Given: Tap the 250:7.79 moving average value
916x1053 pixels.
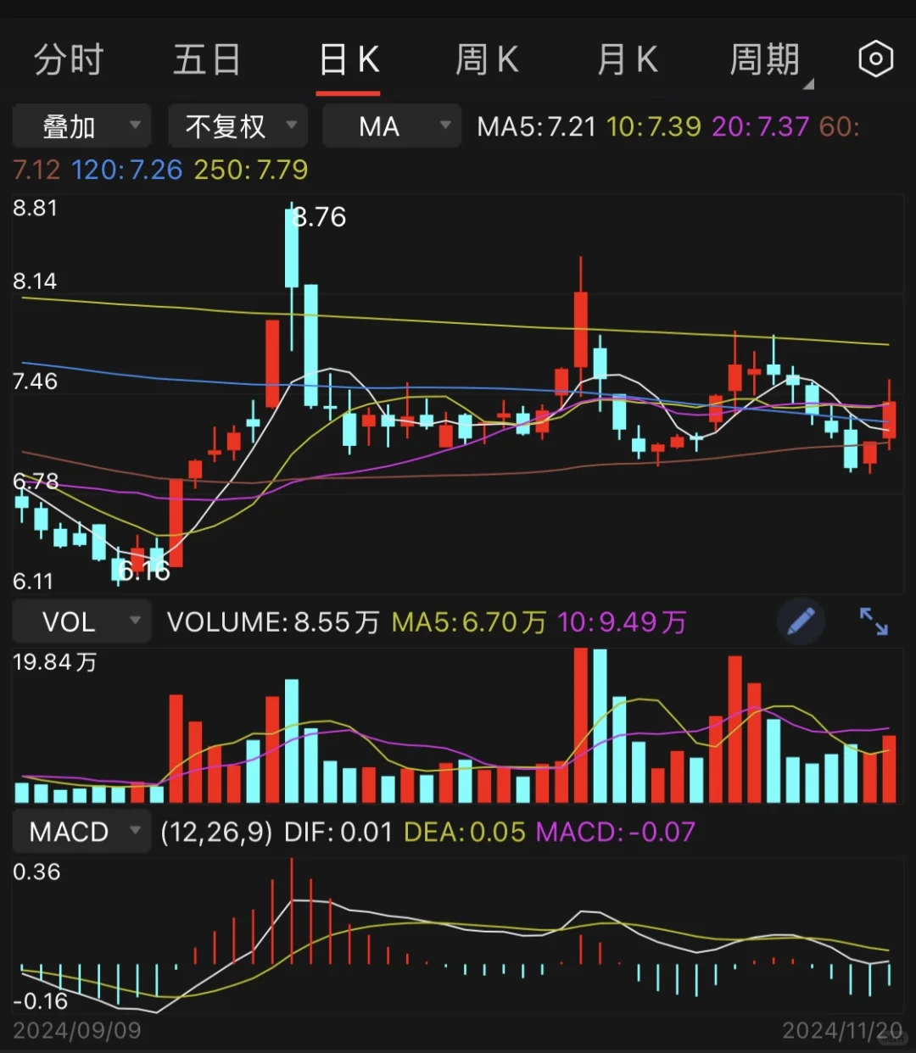Looking at the screenshot, I should coord(251,170).
